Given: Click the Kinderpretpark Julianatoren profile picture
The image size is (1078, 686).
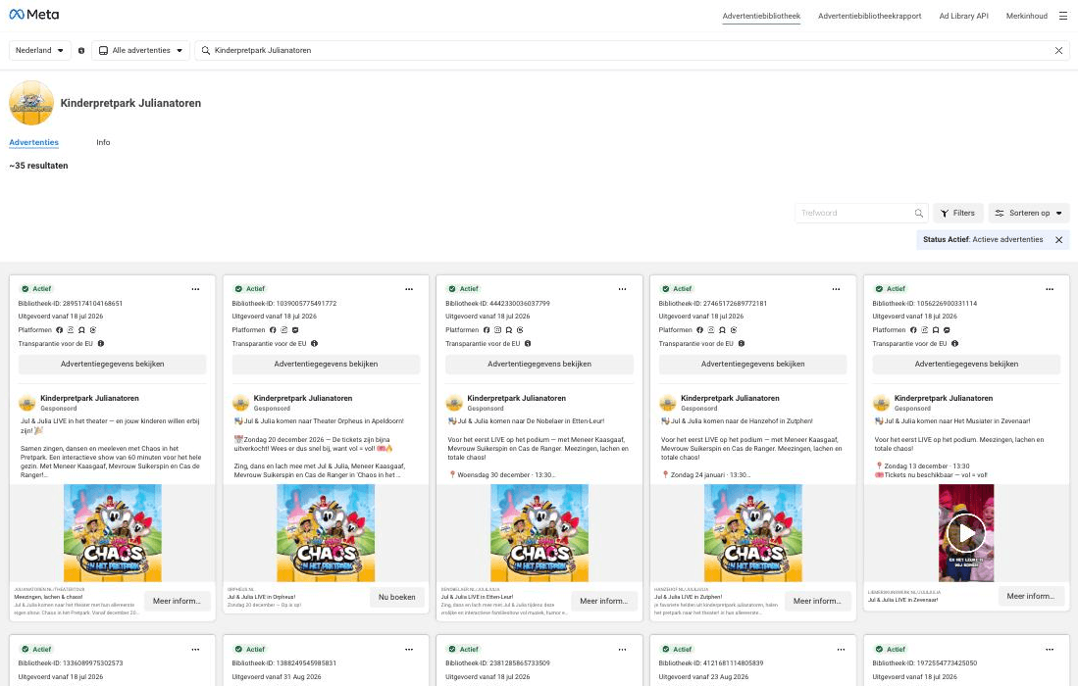Looking at the screenshot, I should tap(31, 103).
